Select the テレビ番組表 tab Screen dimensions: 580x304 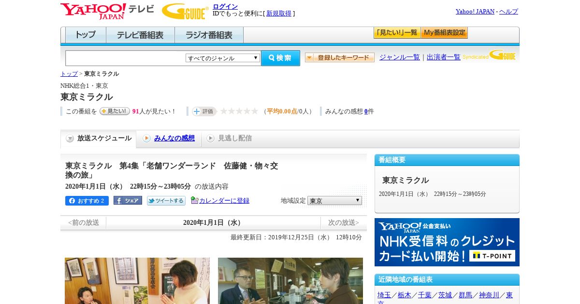[140, 35]
